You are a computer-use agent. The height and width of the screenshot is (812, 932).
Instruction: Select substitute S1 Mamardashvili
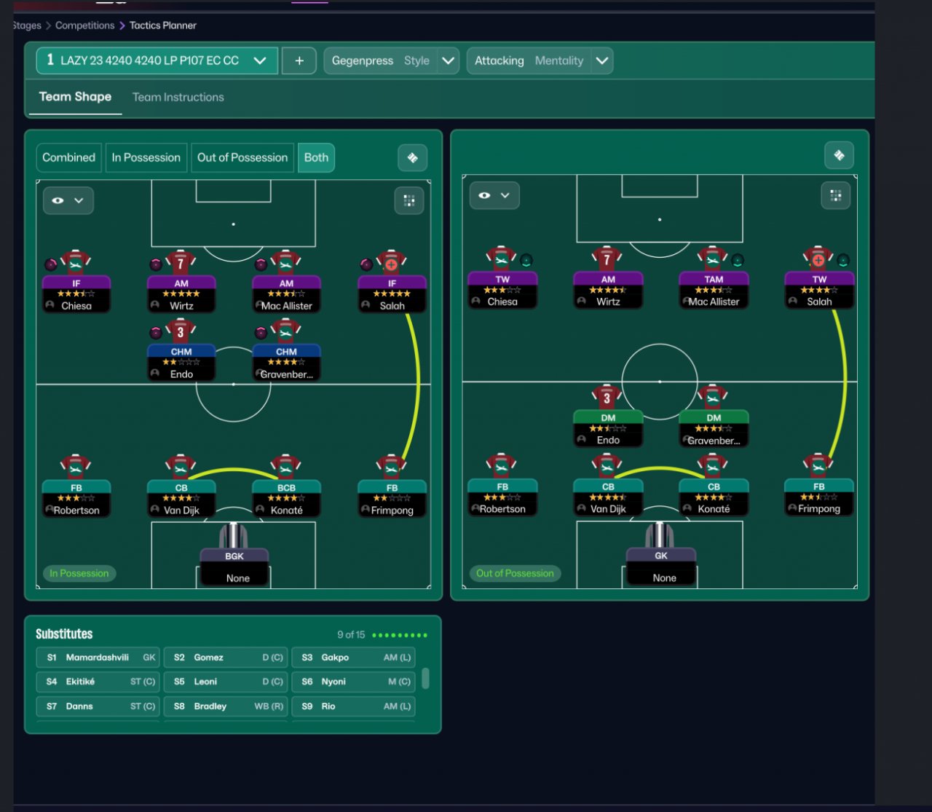[x=98, y=658]
